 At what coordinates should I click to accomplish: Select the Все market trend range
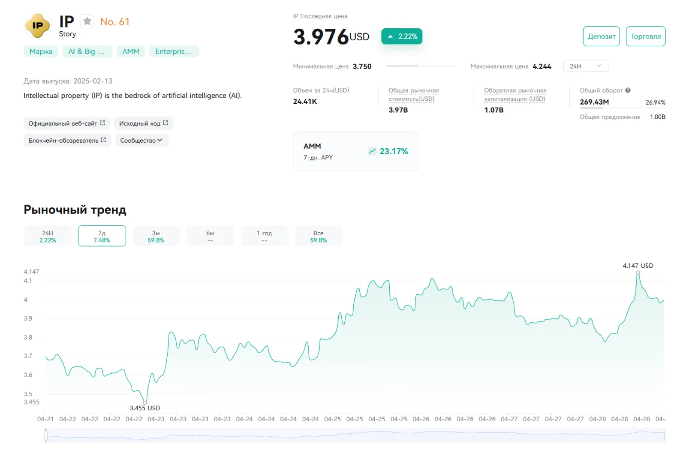tap(318, 236)
